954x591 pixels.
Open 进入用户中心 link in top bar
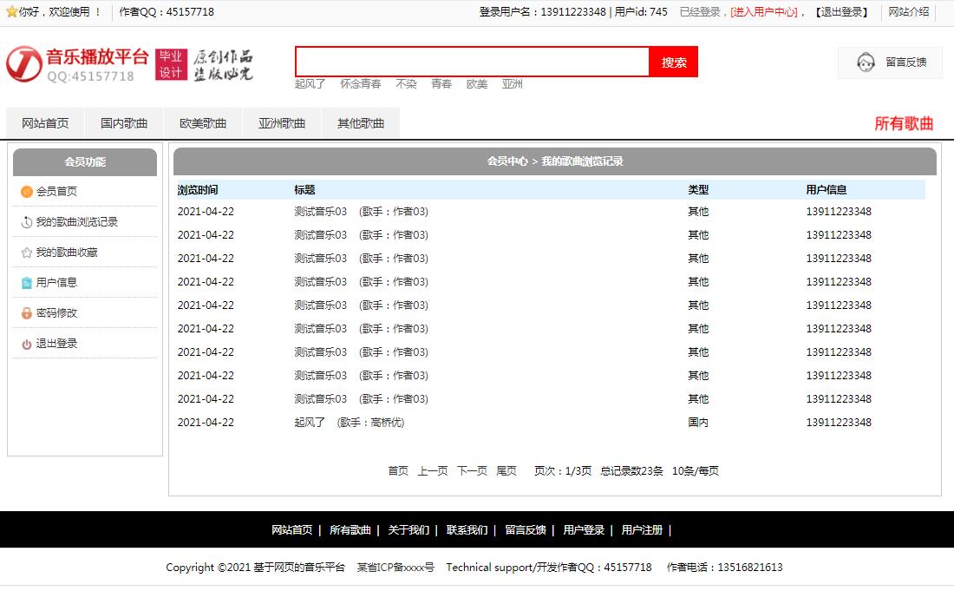pos(764,11)
